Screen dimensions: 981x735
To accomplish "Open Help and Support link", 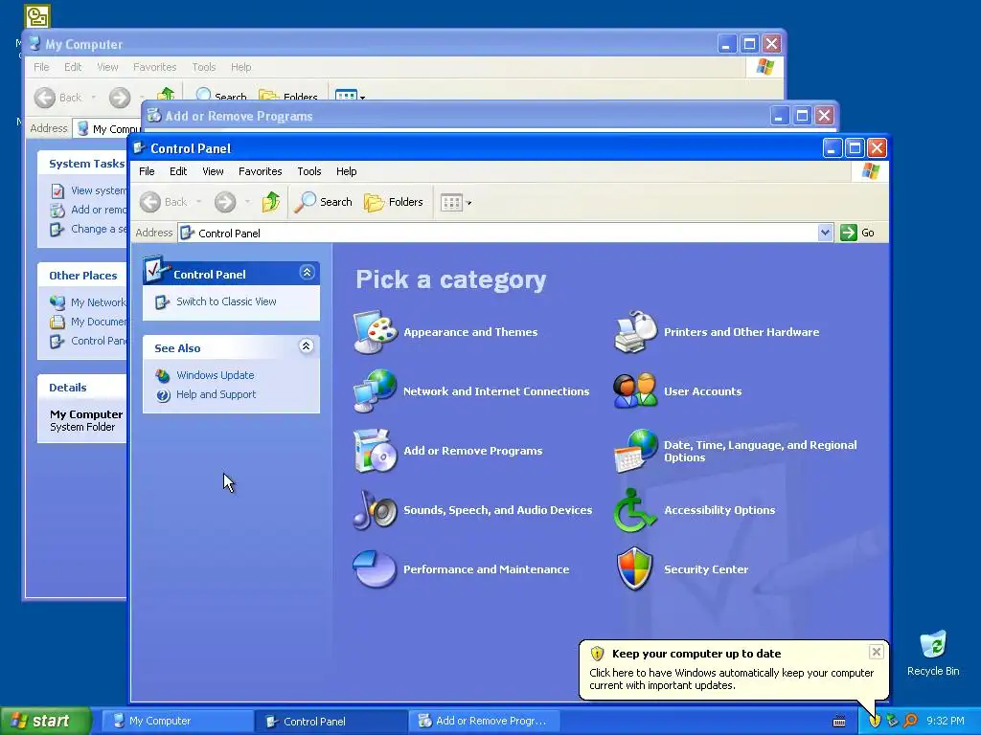I will pos(216,394).
